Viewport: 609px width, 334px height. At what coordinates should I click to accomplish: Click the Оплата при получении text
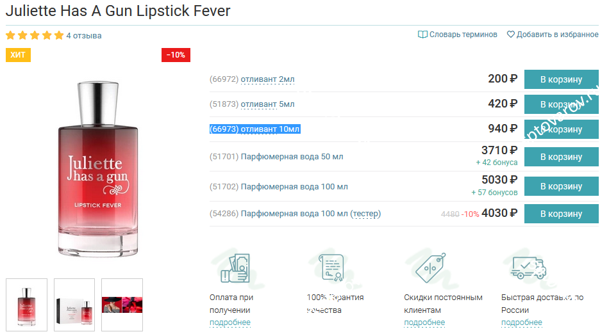(231, 304)
